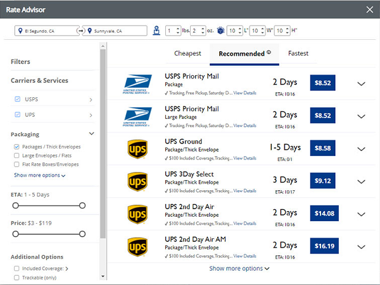Enable Flat Rate Boxes/Envelopes checkbox
Image resolution: width=380 pixels, height=285 pixels.
(x=16, y=164)
